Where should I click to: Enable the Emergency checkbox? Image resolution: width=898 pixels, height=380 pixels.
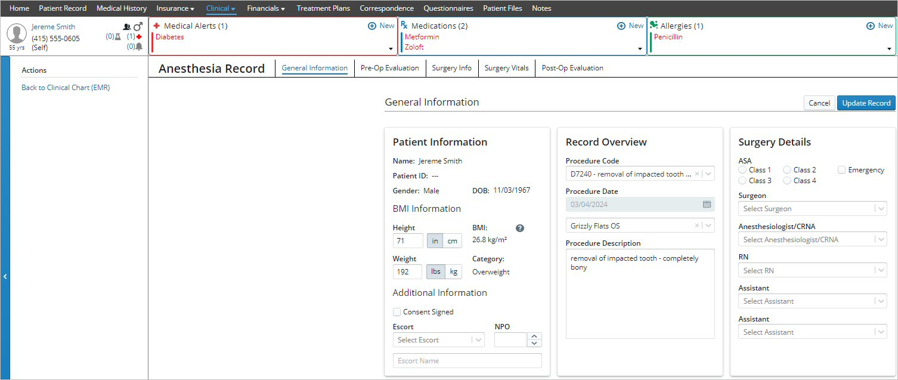pos(841,170)
